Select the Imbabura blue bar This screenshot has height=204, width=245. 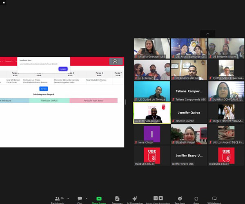15,100
